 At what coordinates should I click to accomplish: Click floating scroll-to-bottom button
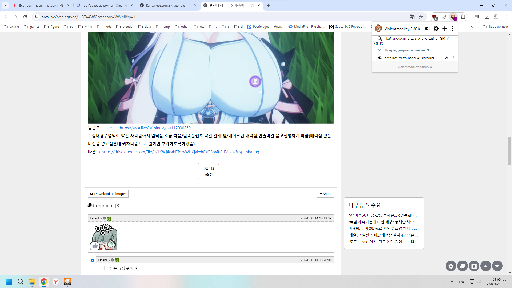pyautogui.click(x=497, y=266)
